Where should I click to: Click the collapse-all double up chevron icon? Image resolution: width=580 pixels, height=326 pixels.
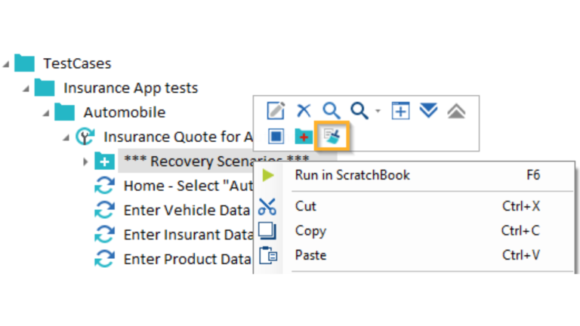point(456,112)
